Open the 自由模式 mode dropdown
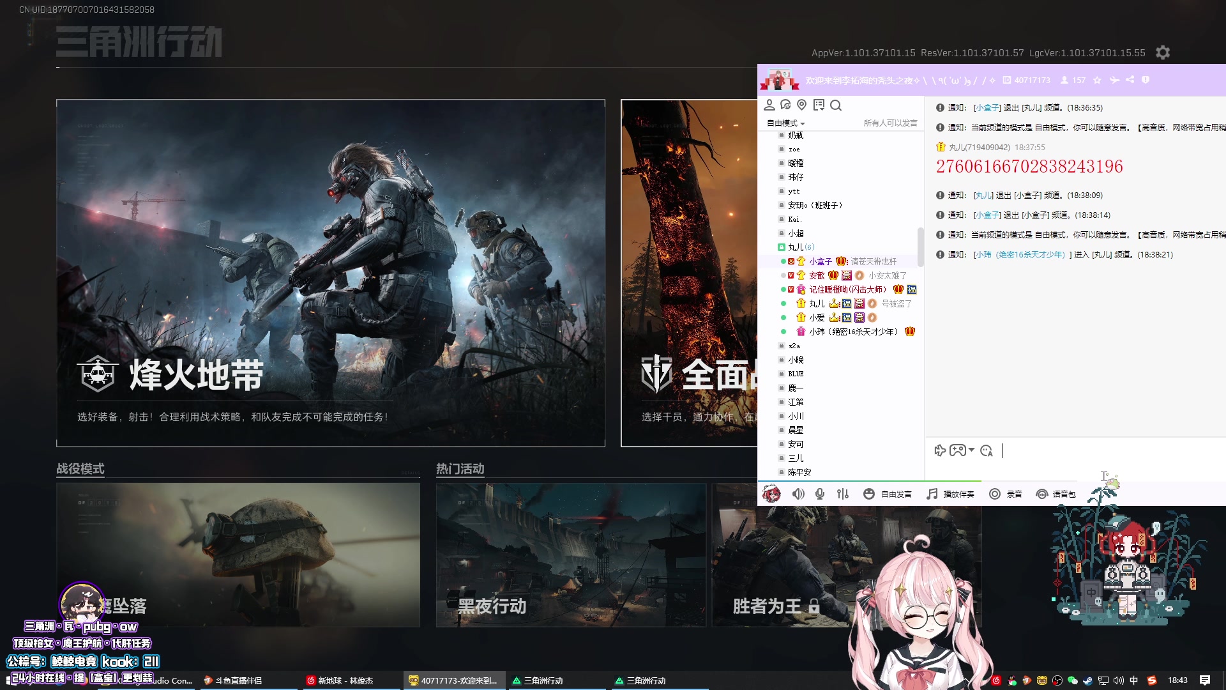 coord(786,123)
